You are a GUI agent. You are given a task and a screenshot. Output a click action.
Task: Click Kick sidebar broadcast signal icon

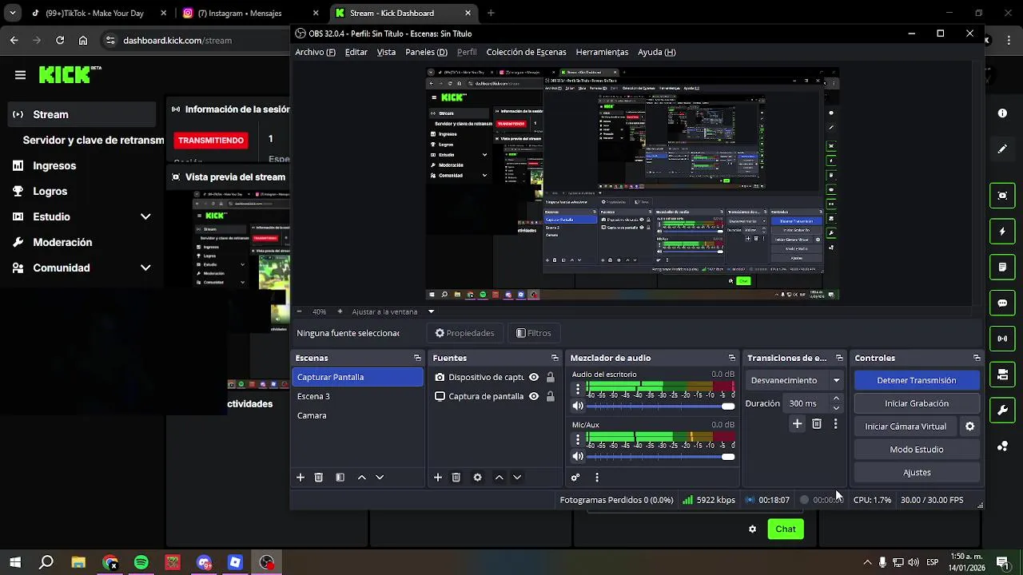click(1002, 339)
